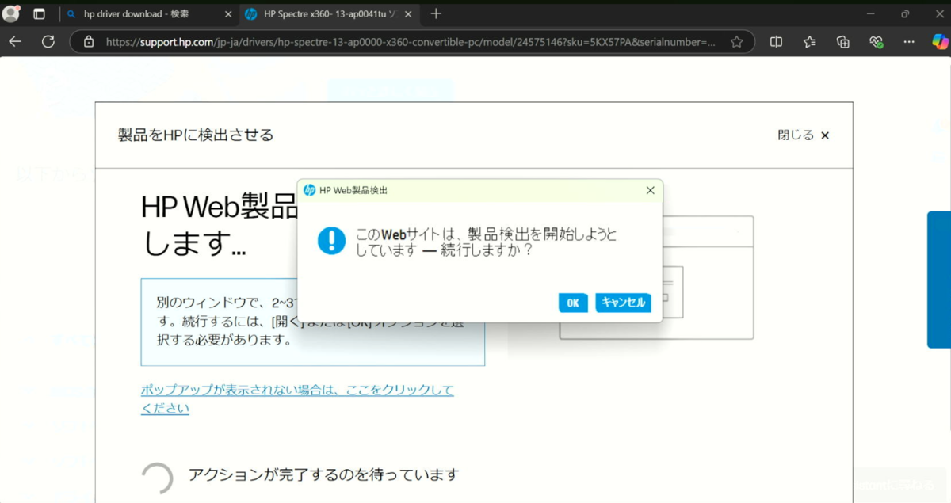Open browser collections

[842, 42]
